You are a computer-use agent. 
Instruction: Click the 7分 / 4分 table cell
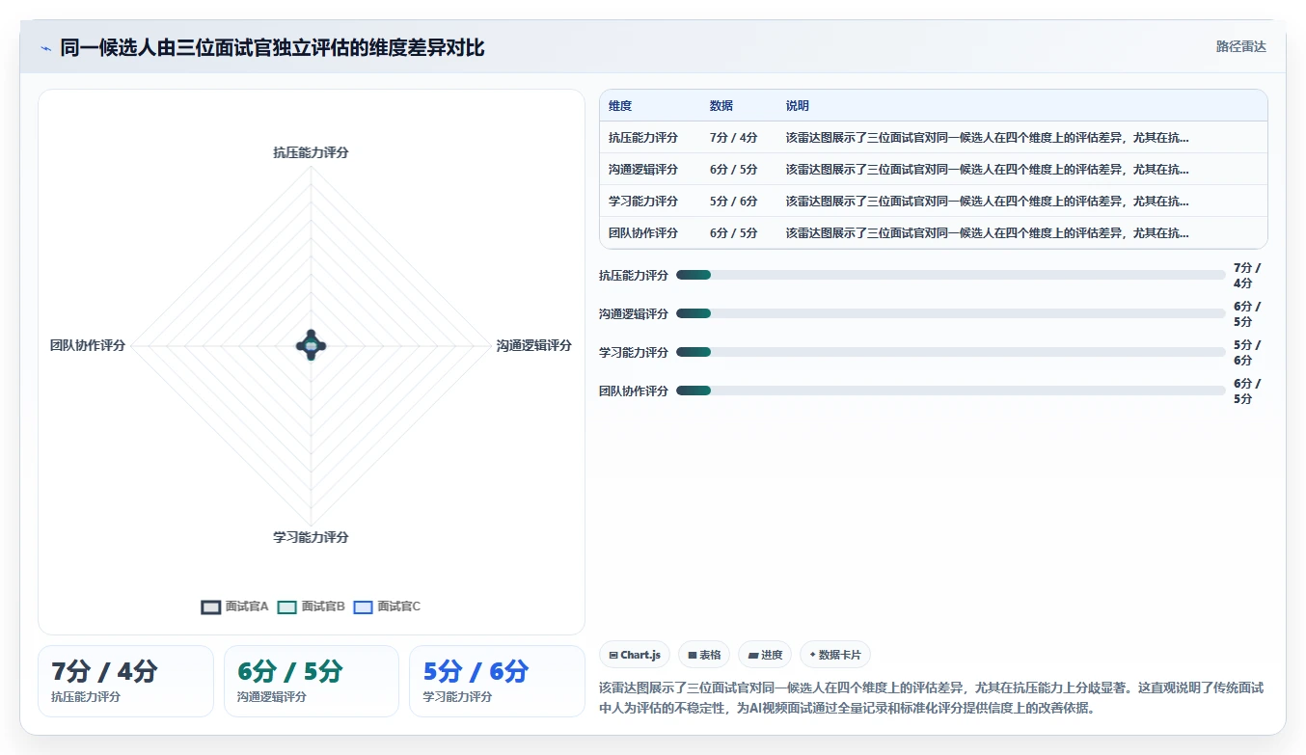[x=734, y=138]
